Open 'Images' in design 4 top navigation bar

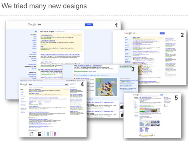(26, 81)
